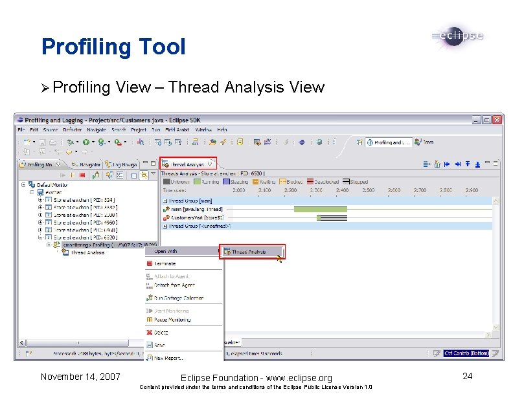Choose New Report from context menu

point(184,358)
